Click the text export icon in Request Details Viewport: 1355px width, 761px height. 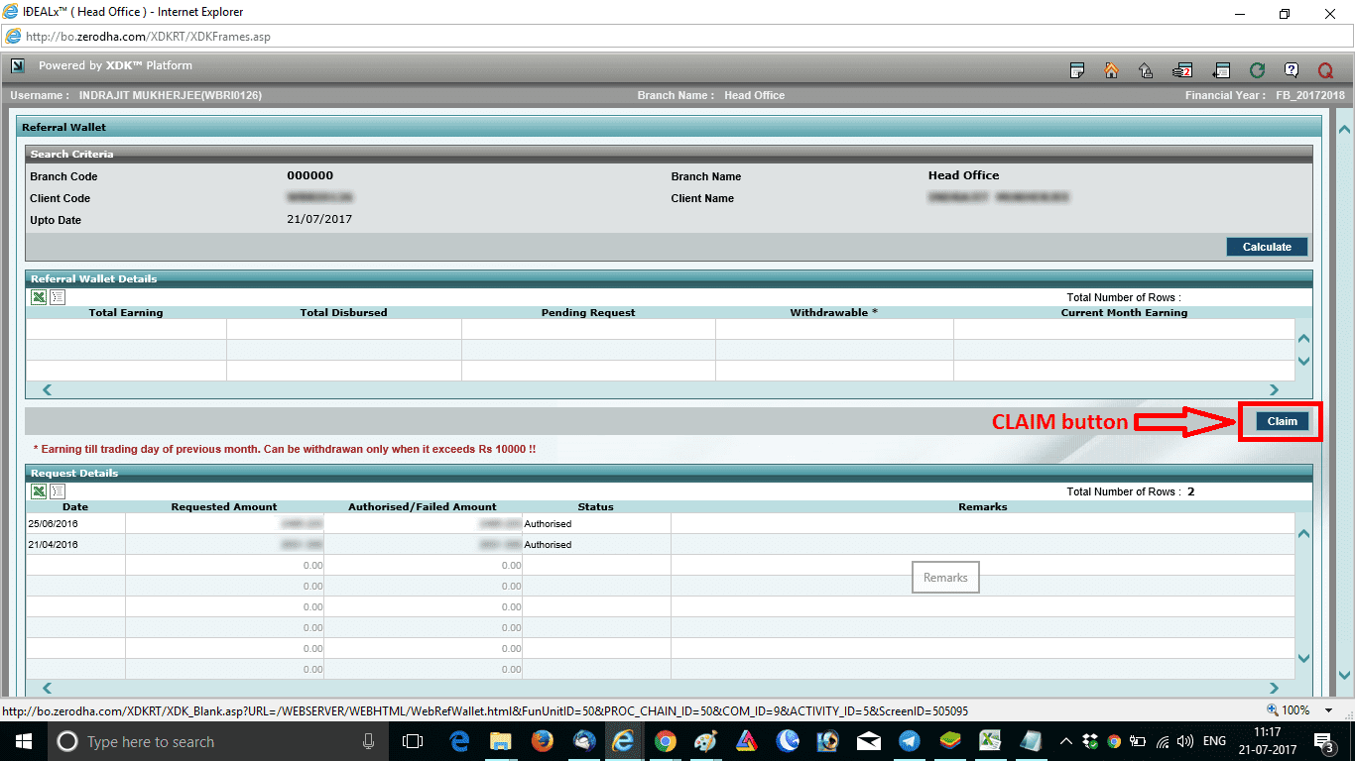click(x=58, y=491)
